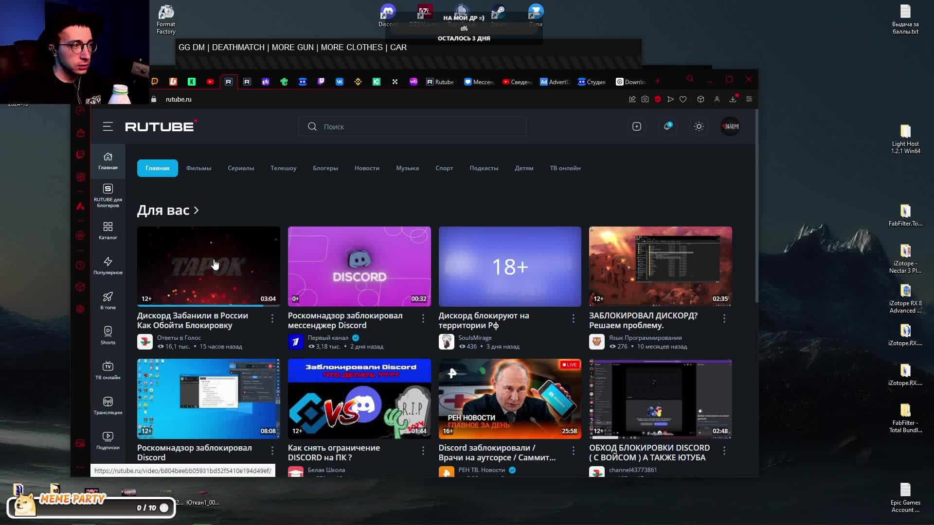Open Shorts in the sidebar
Image resolution: width=934 pixels, height=525 pixels.
[x=108, y=336]
